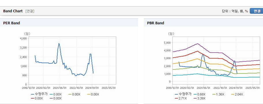263x104 pixels.
Task: Toggle 수정주가 legend in PER Band chart
Action: (x=40, y=94)
